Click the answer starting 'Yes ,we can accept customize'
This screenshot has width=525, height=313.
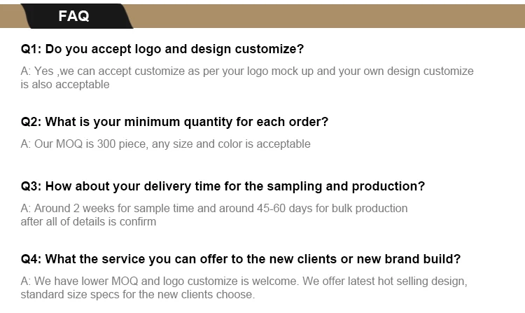point(247,71)
